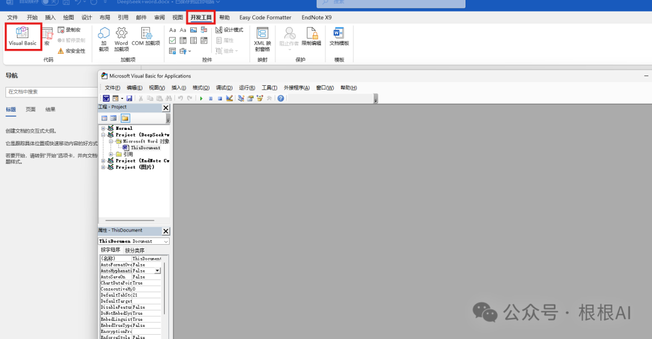Select 结果 tab in navigation pane
The height and width of the screenshot is (339, 652).
50,109
